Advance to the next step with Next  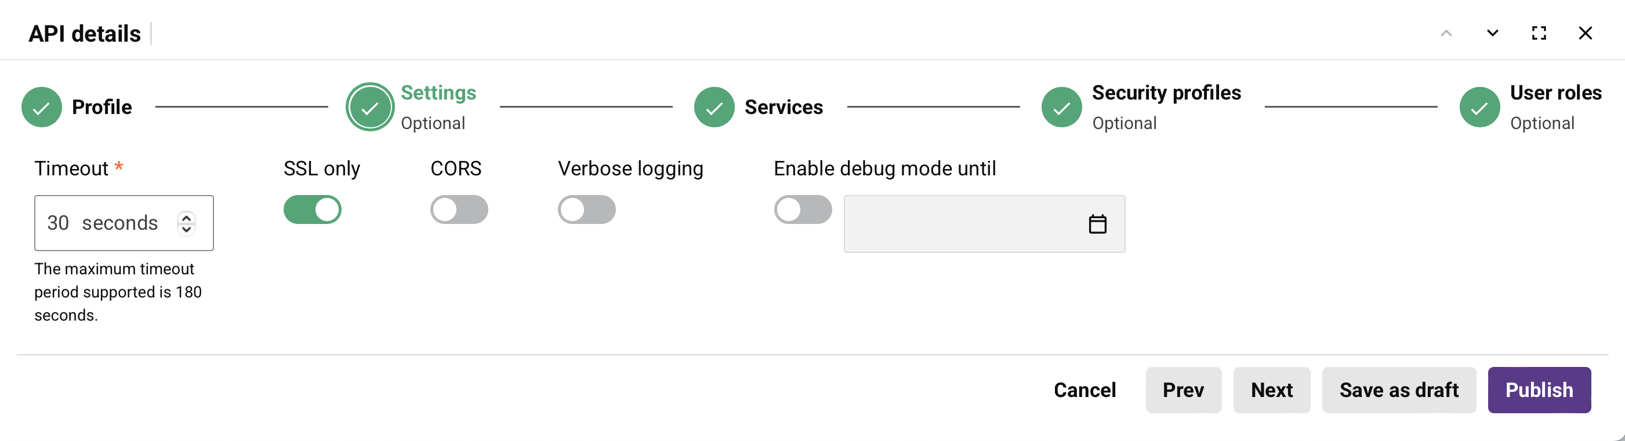(1272, 390)
